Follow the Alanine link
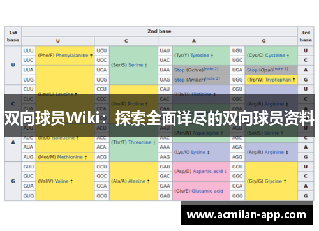Screen dimensions: 319x231 click(137, 181)
